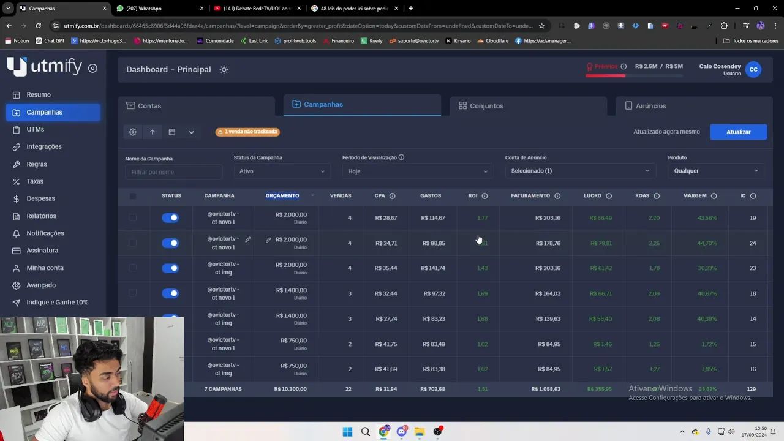Viewport: 784px width, 441px height.
Task: Open the Notion bookmark
Action: [x=17, y=41]
